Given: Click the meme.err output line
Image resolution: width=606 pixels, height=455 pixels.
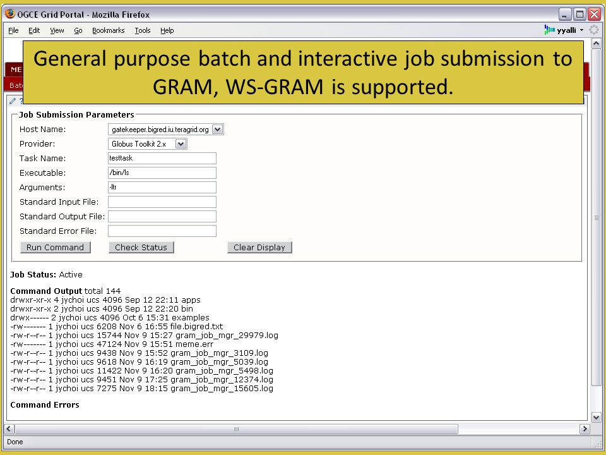Looking at the screenshot, I should (x=112, y=344).
